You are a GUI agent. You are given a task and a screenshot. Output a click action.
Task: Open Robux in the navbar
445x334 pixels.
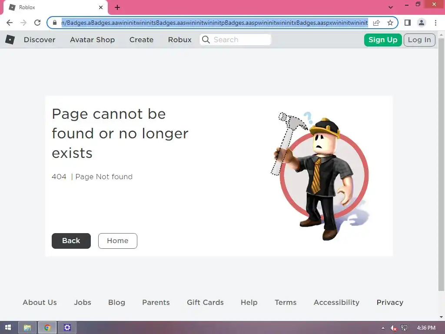coord(179,40)
